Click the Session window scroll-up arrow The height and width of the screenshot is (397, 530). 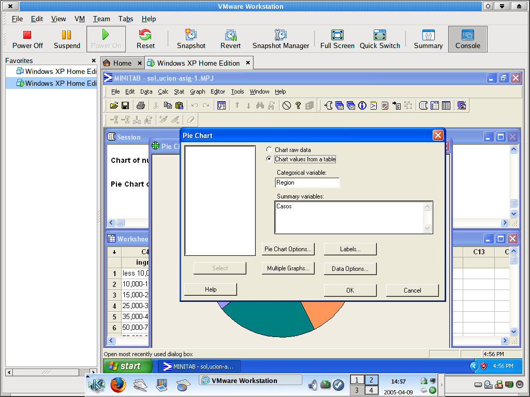click(513, 149)
